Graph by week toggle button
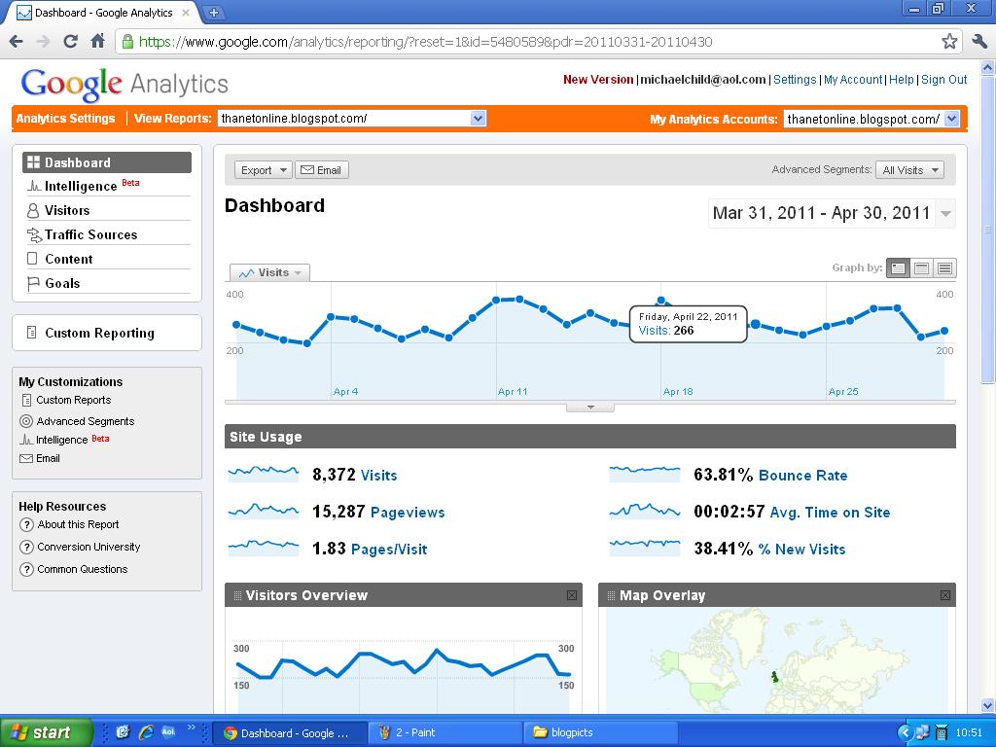The image size is (996, 747). (x=921, y=268)
